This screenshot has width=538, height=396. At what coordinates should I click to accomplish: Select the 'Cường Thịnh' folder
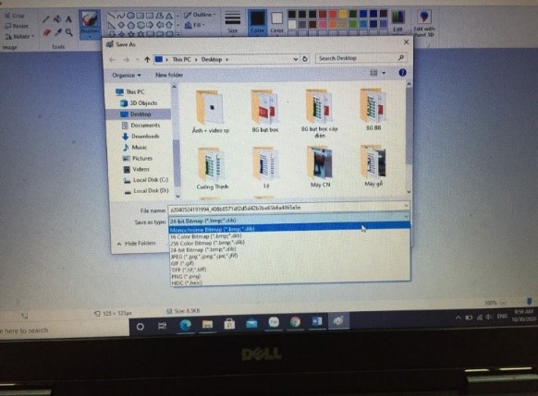coord(212,169)
